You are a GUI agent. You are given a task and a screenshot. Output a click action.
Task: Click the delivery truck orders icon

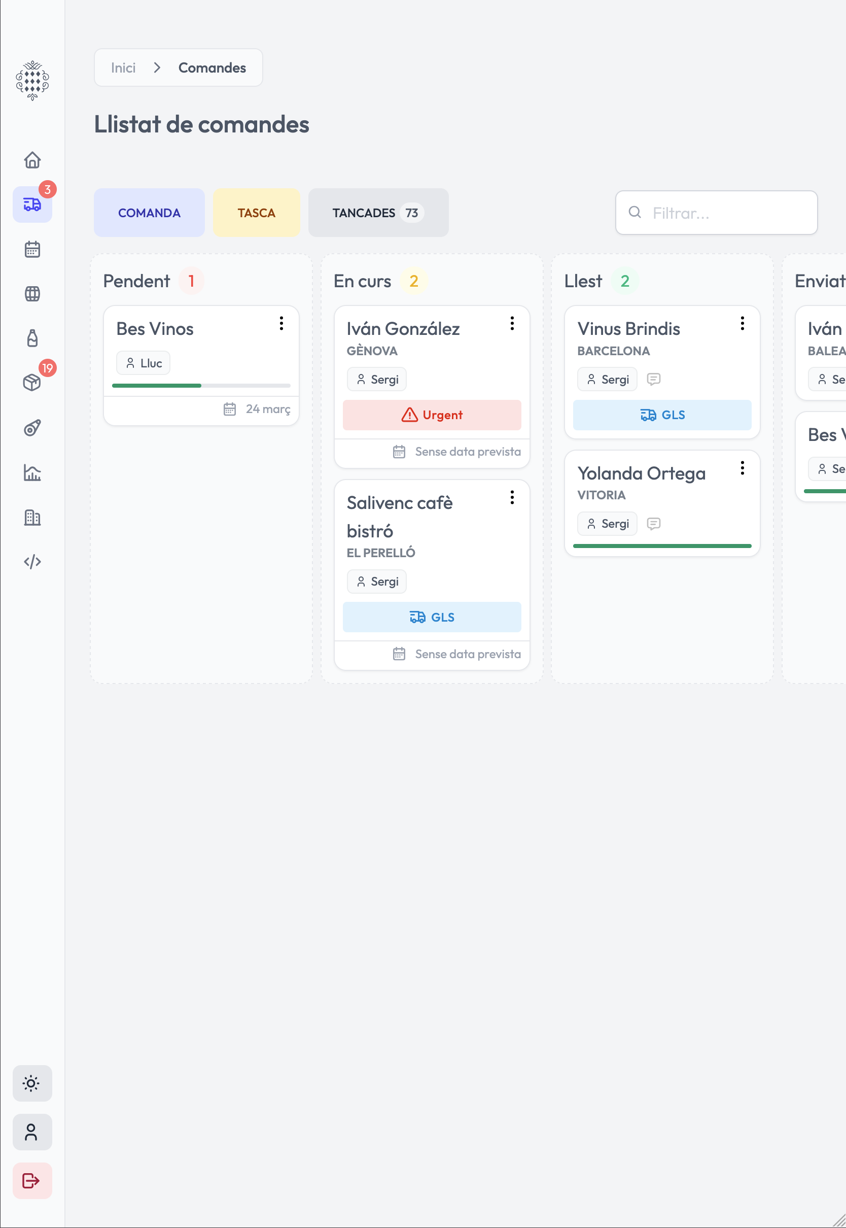click(x=32, y=204)
